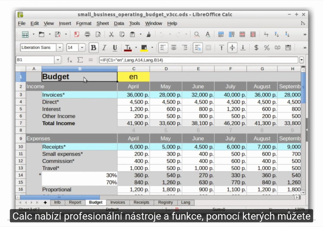Open Find & Replace magnifier icon
Screen dimensions: 323x227
point(197,34)
